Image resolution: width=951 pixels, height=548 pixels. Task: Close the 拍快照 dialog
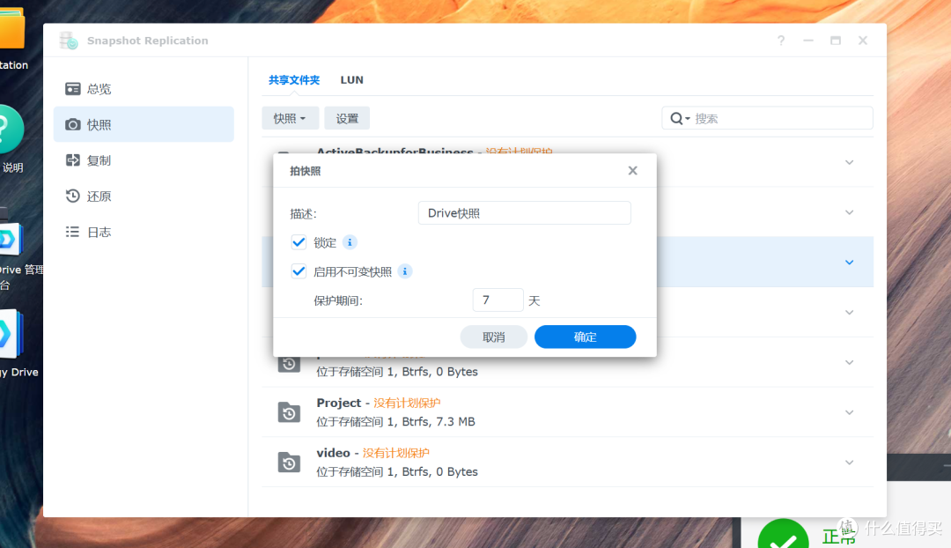coord(632,171)
